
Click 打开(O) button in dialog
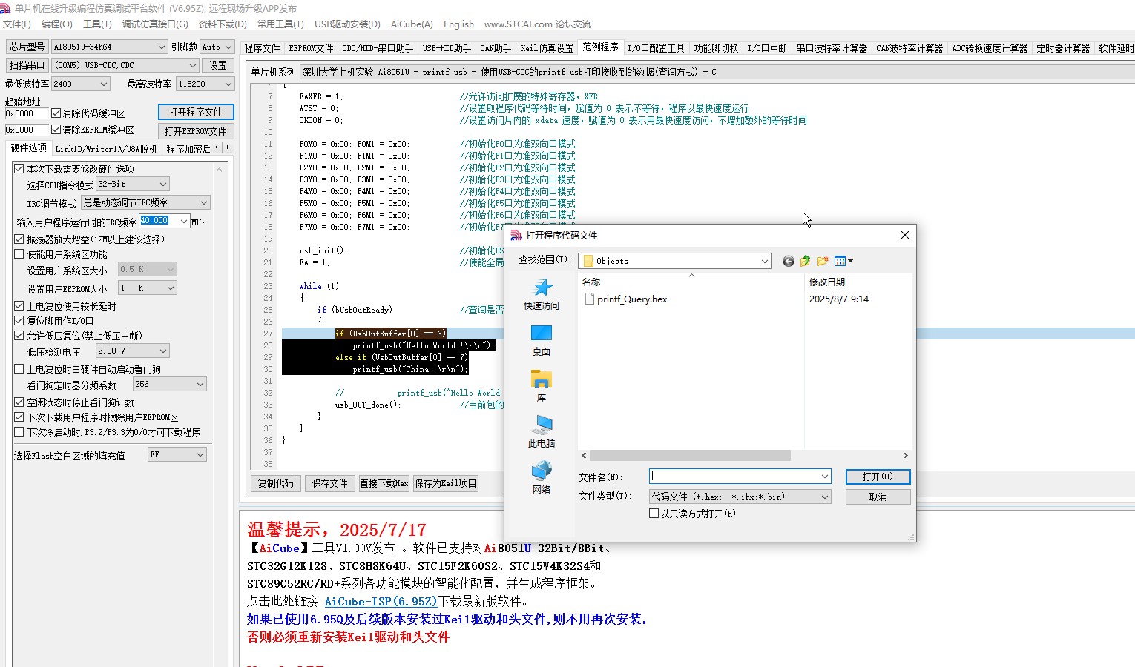[878, 477]
